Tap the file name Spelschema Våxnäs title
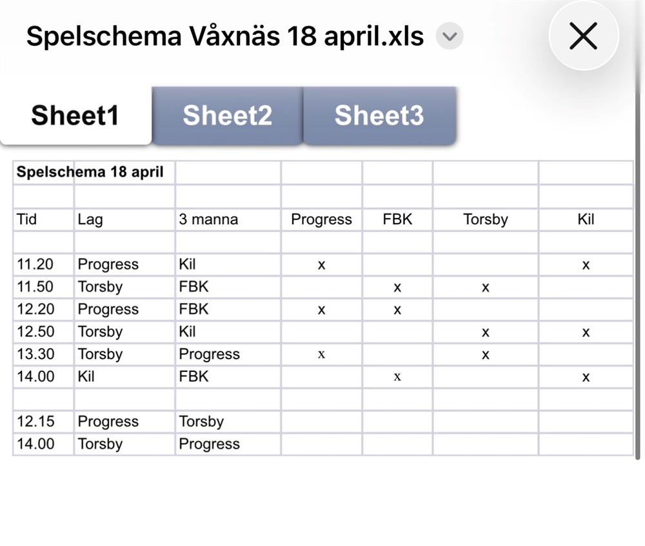The height and width of the screenshot is (546, 645). coord(224,37)
